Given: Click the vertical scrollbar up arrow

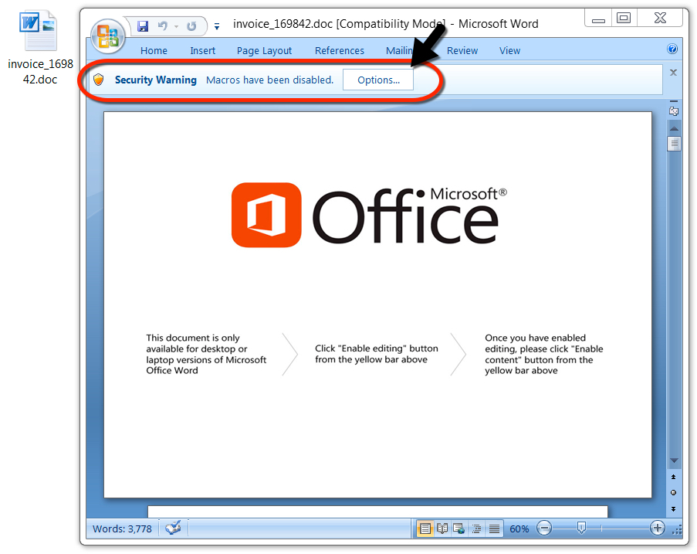Looking at the screenshot, I should [x=674, y=128].
